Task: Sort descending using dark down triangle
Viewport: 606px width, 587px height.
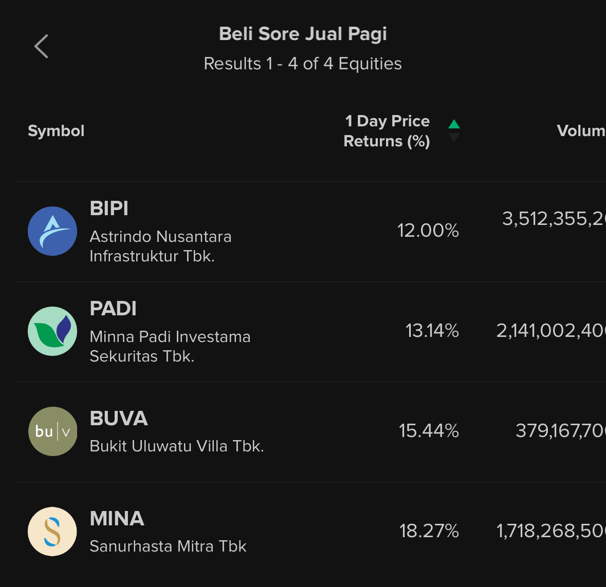Action: point(454,138)
